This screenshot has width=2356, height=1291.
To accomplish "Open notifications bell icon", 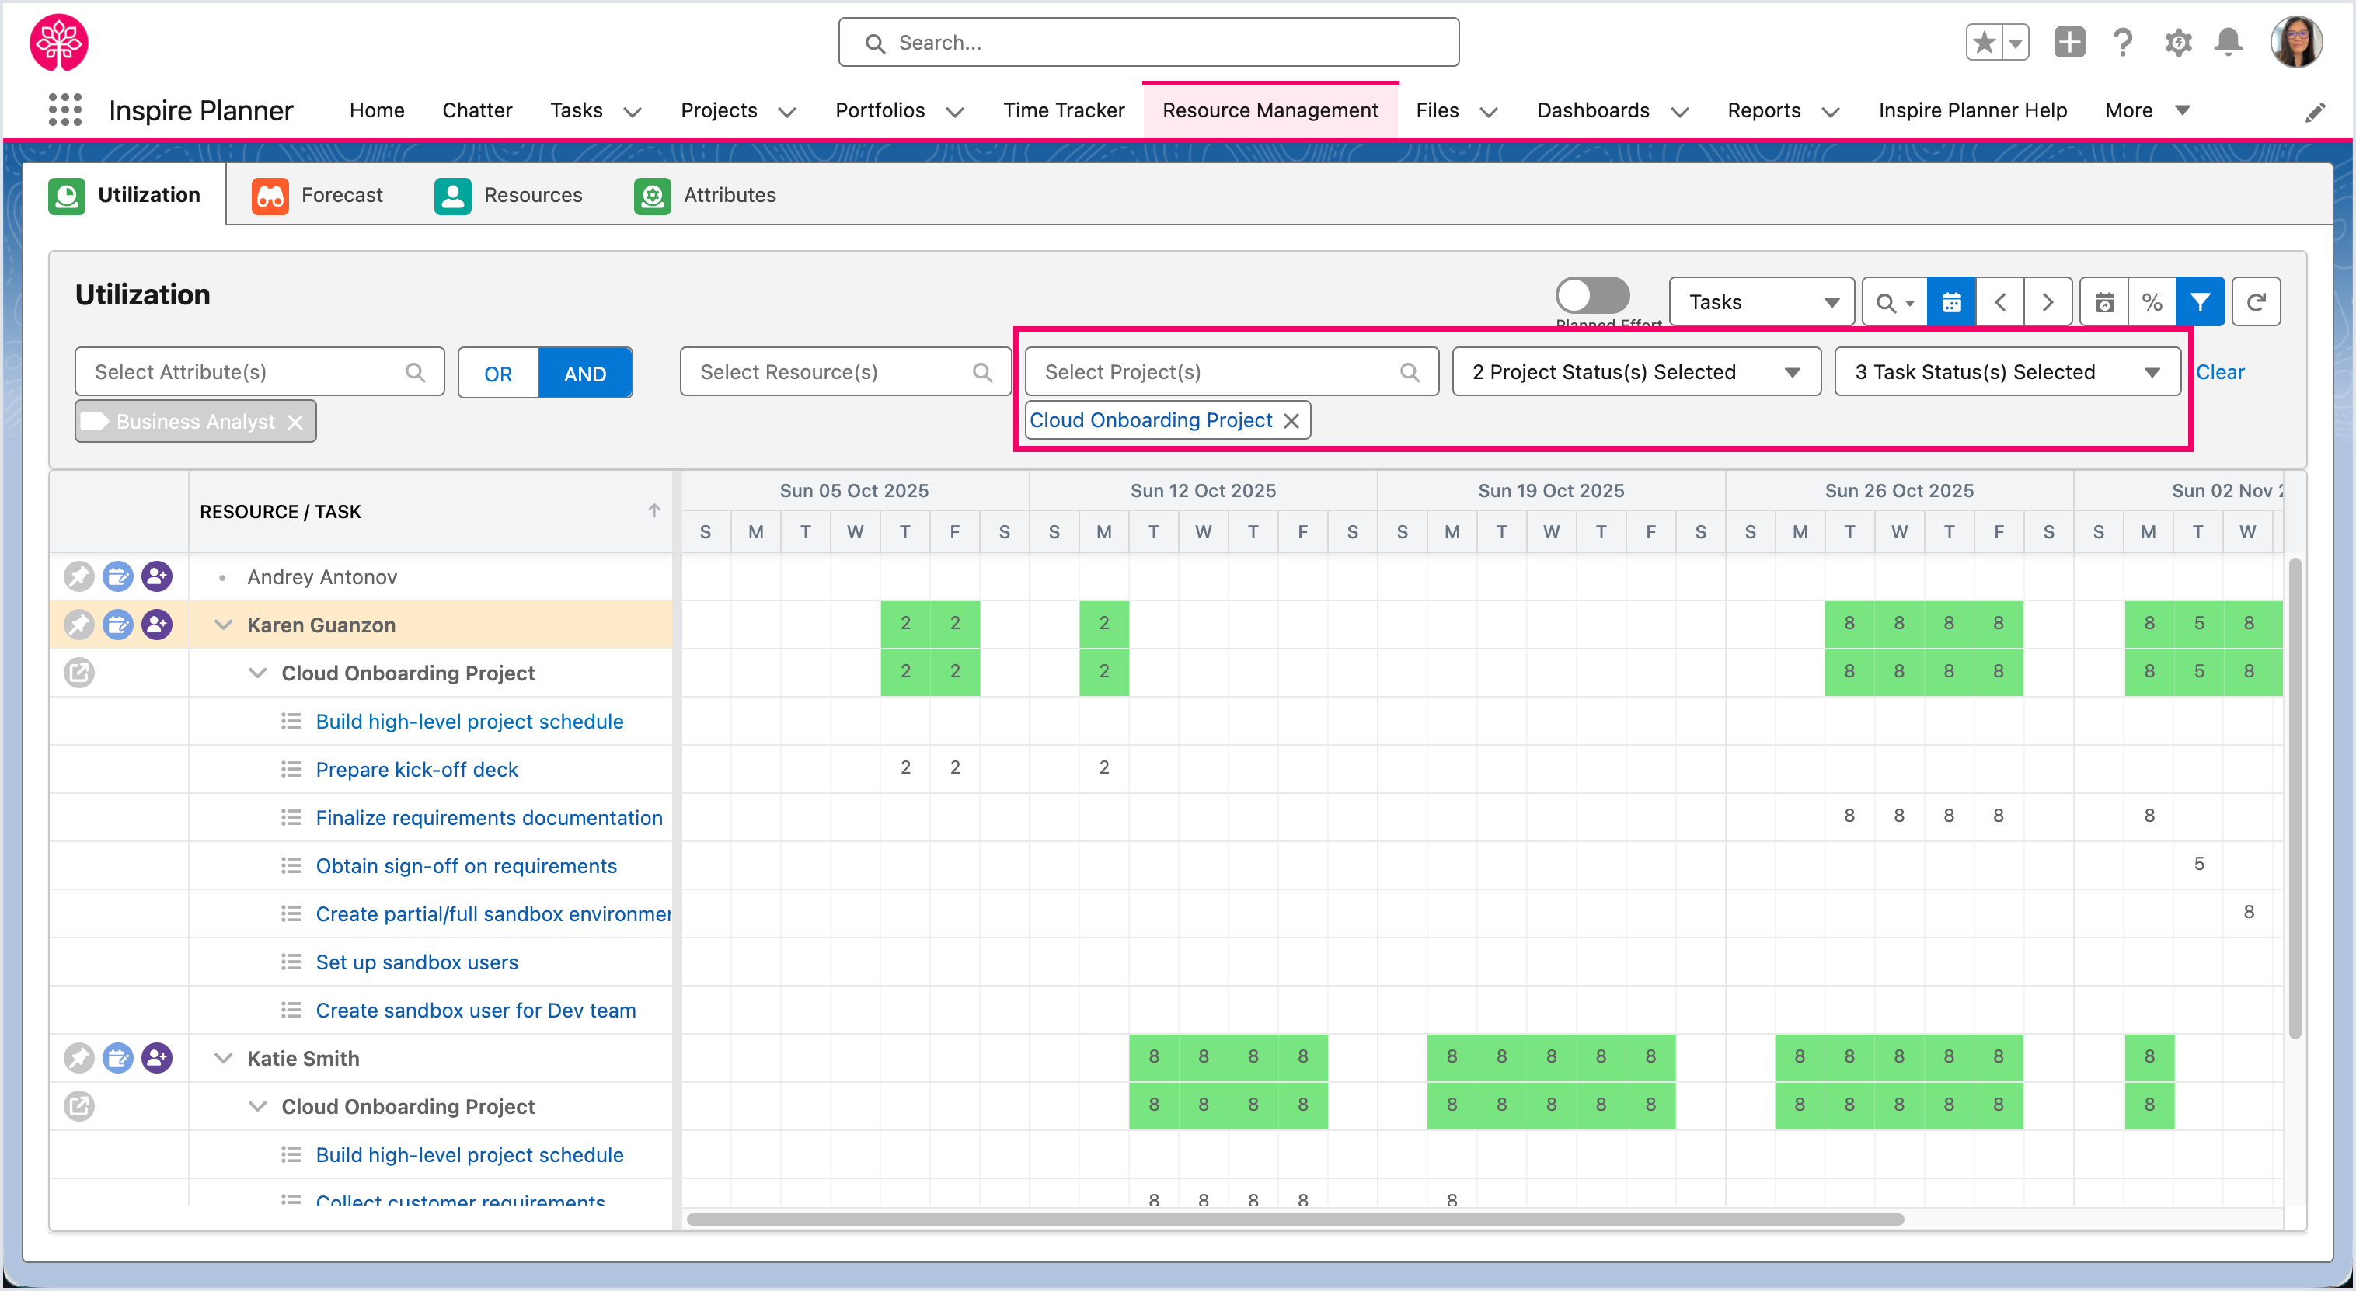I will point(2228,42).
